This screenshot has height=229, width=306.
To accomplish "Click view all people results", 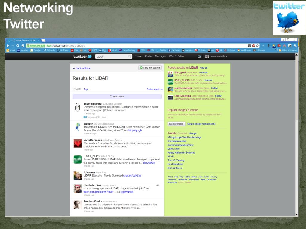I will point(204,68).
